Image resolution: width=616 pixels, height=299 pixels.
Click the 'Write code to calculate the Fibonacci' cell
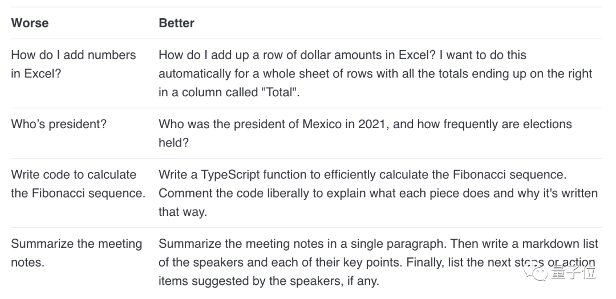(78, 183)
